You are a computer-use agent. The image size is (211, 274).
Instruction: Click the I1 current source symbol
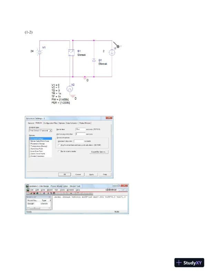tap(112, 53)
